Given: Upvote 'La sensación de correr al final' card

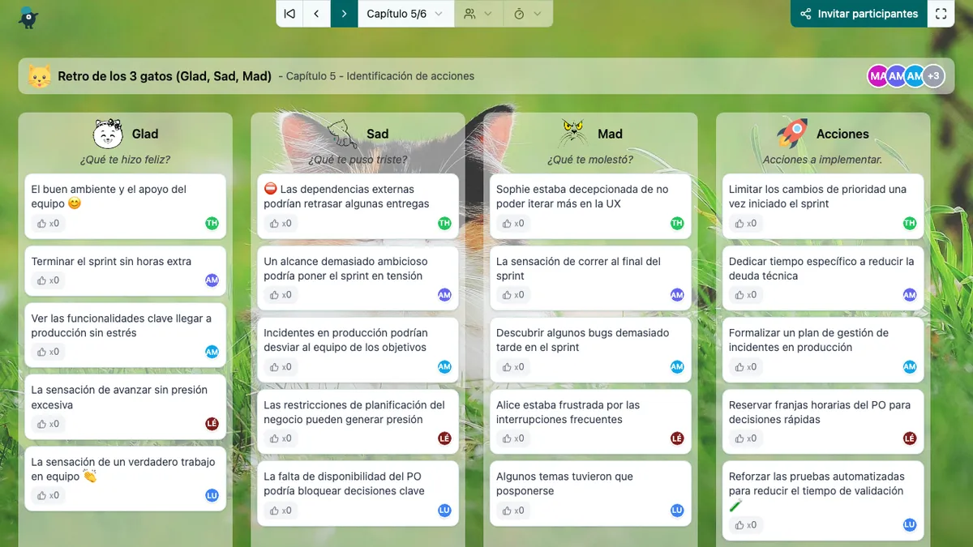Looking at the screenshot, I should pyautogui.click(x=513, y=295).
